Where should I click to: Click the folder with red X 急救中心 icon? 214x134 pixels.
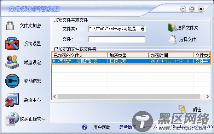click(12, 100)
